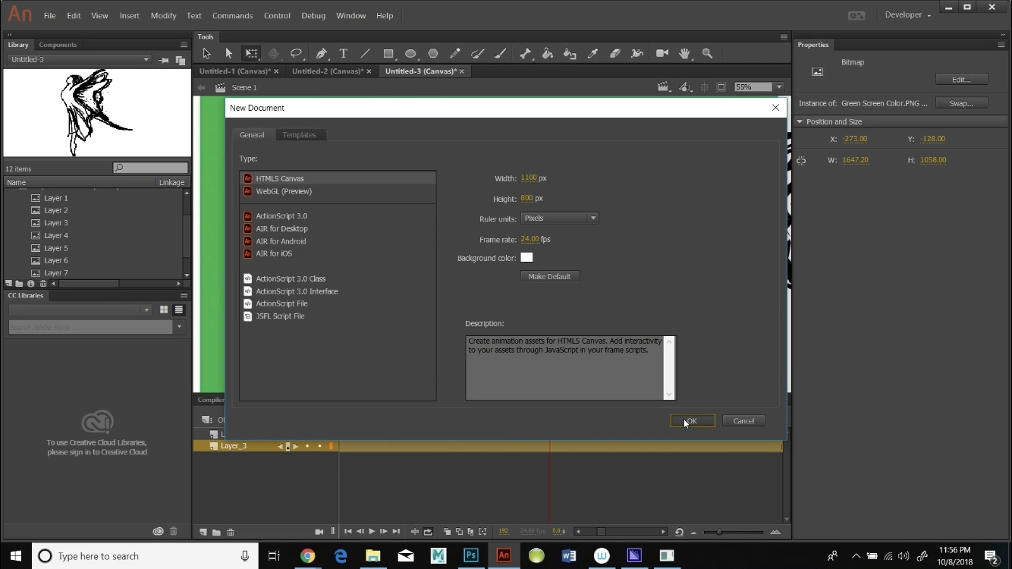Choose the Lasso tool
This screenshot has height=569, width=1012.
click(x=297, y=53)
